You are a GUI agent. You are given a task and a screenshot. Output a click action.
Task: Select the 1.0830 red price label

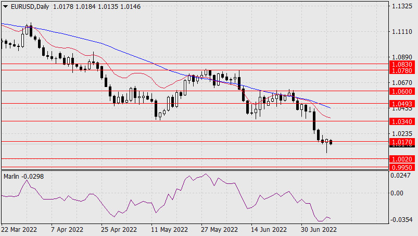point(402,64)
